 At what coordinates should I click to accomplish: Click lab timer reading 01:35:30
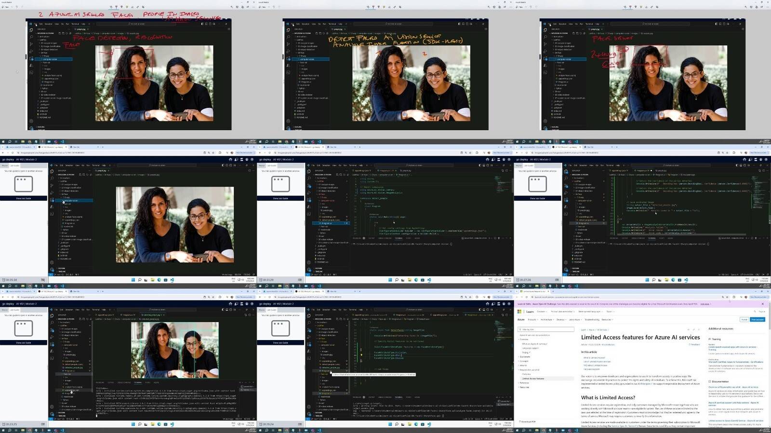click(x=12, y=280)
